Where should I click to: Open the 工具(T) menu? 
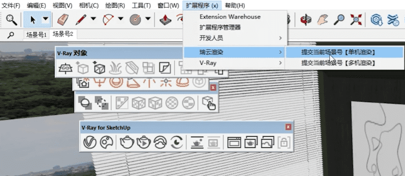[141, 5]
